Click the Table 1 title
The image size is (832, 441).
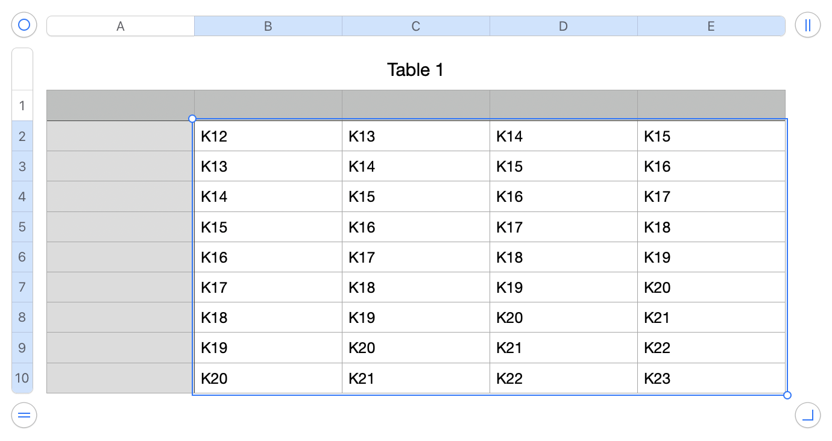[415, 70]
